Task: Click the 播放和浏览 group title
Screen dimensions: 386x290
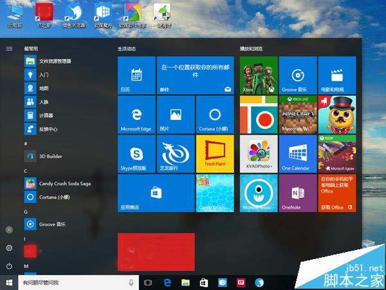Action: 252,49
